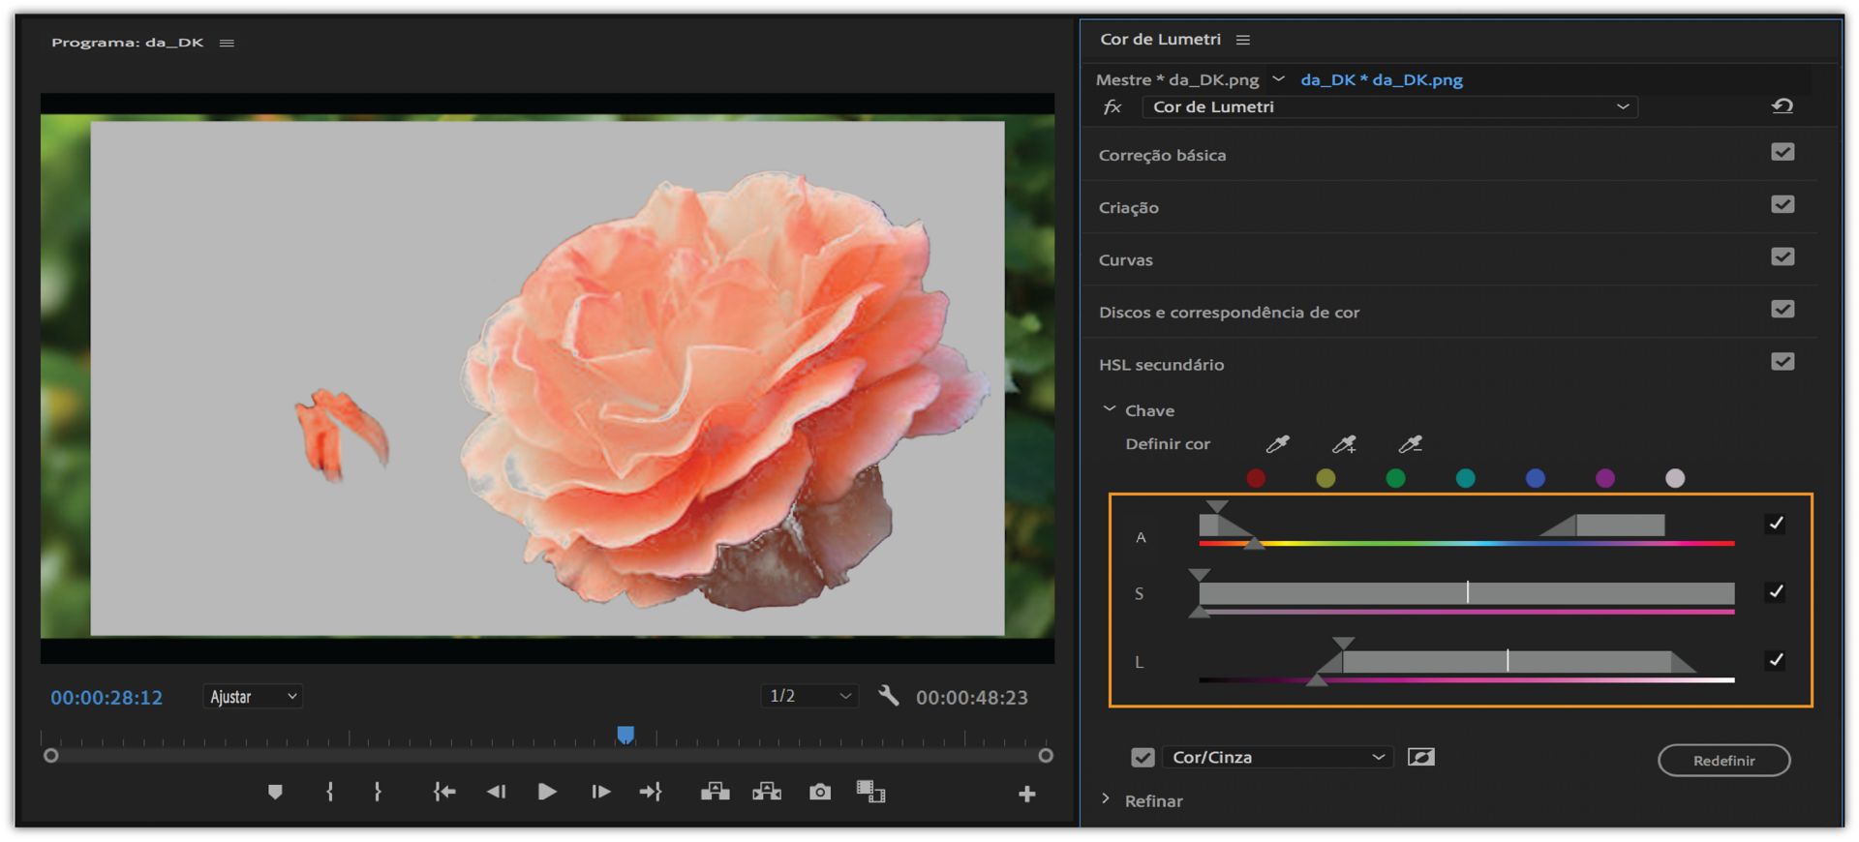Open the Cor de Lumetri panel menu
The height and width of the screenshot is (842, 1859).
[x=1243, y=40]
